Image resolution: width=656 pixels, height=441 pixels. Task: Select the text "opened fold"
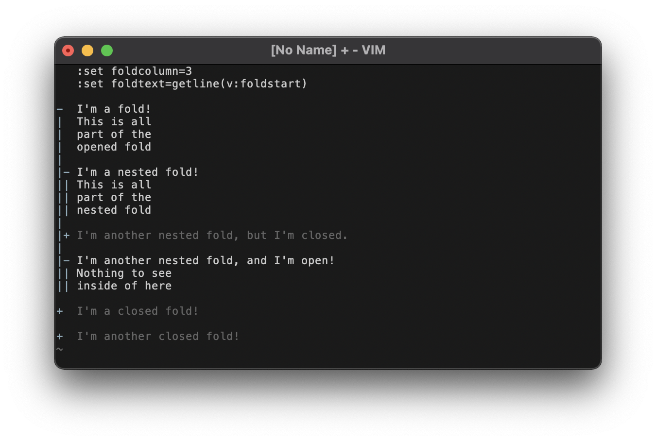(114, 147)
